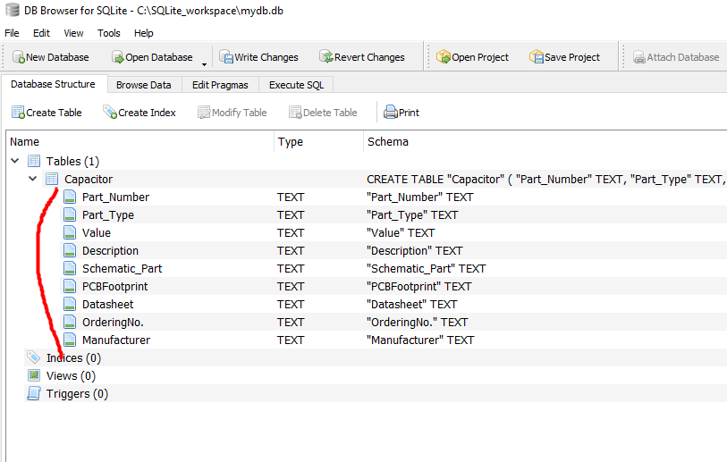Click the Create Table icon
The width and height of the screenshot is (727, 462).
tap(19, 112)
